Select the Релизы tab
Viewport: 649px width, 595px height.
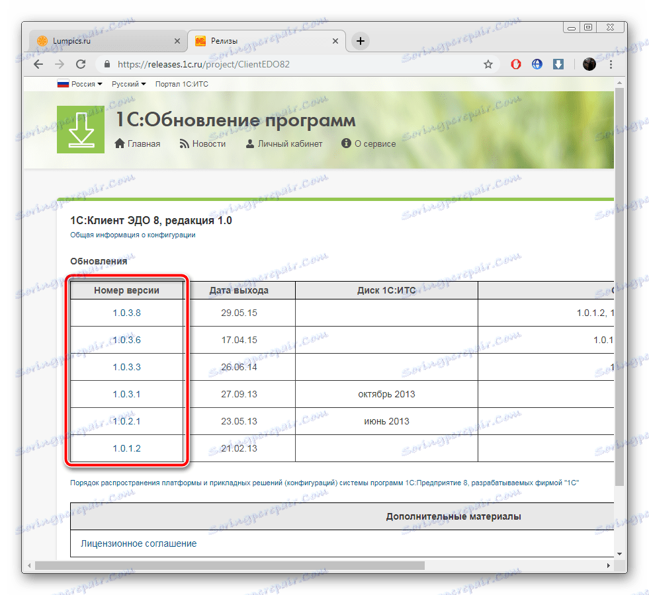[x=267, y=41]
